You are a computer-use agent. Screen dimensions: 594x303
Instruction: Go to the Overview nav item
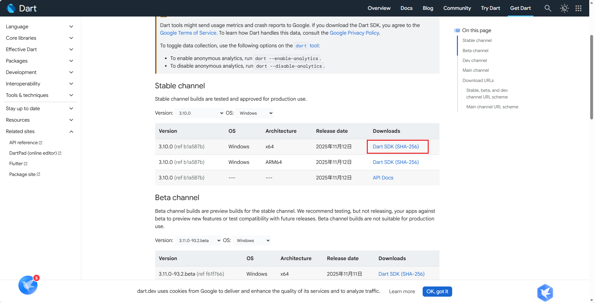[379, 8]
